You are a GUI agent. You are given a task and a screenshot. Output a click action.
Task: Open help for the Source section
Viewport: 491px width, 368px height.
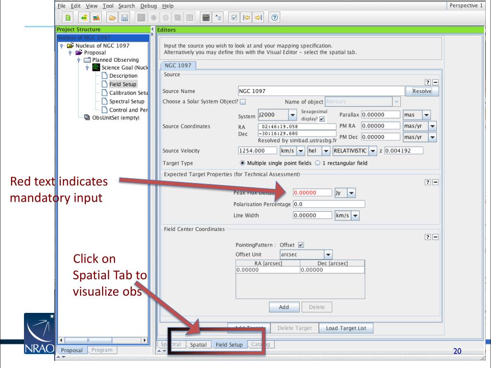[x=428, y=82]
